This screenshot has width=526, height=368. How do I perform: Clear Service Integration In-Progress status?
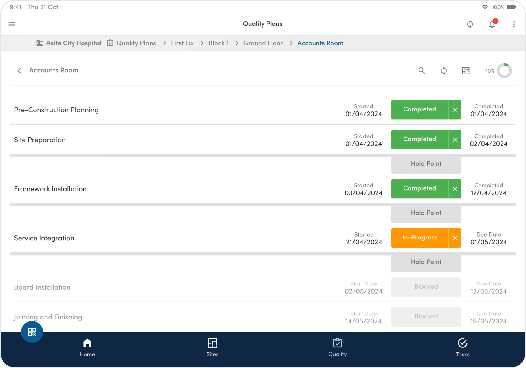point(455,238)
